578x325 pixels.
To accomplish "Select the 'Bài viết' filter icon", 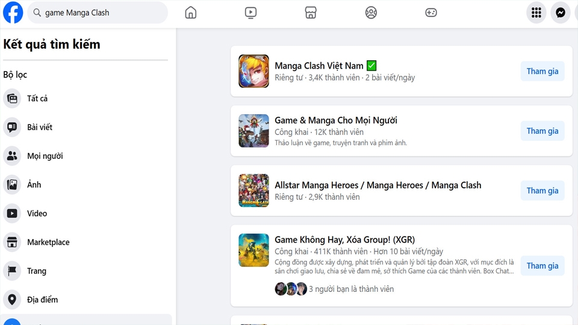I will click(x=12, y=127).
